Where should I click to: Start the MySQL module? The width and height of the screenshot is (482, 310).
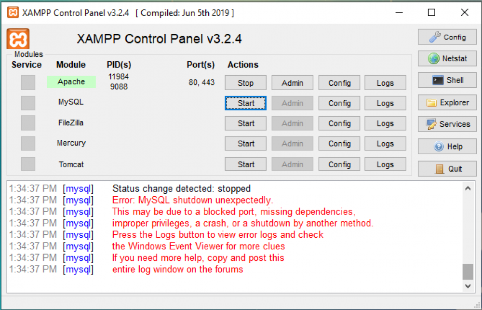[x=245, y=103]
